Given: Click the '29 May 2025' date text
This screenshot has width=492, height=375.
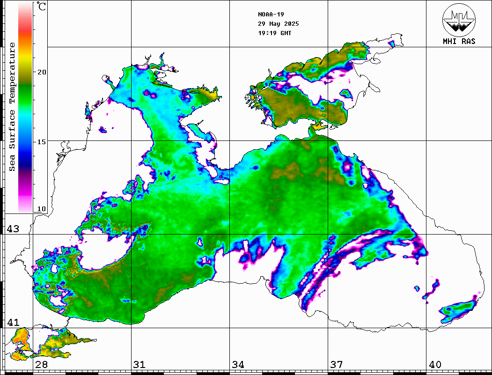Looking at the screenshot, I should tap(279, 24).
